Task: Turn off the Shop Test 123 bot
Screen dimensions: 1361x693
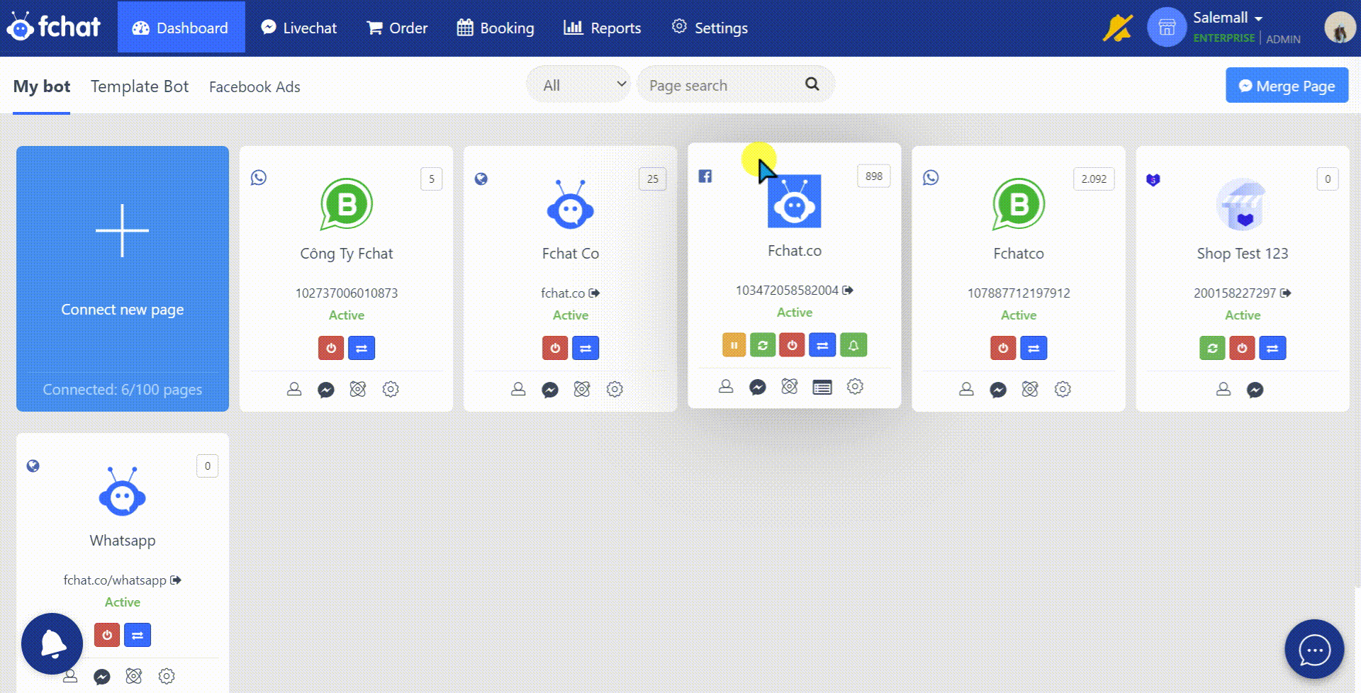Action: point(1242,348)
